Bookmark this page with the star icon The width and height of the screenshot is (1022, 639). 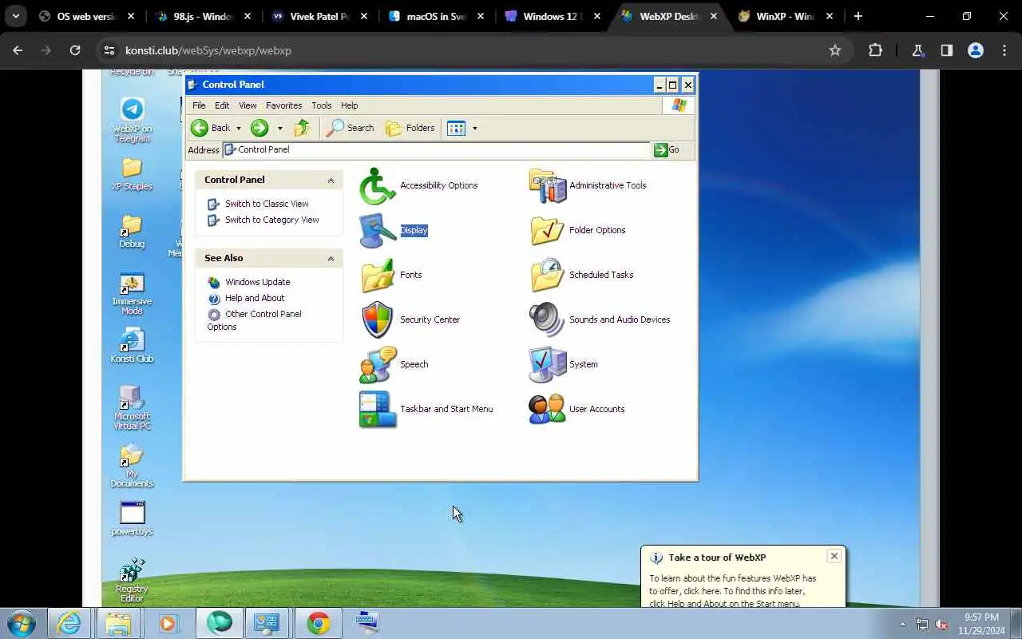835,50
